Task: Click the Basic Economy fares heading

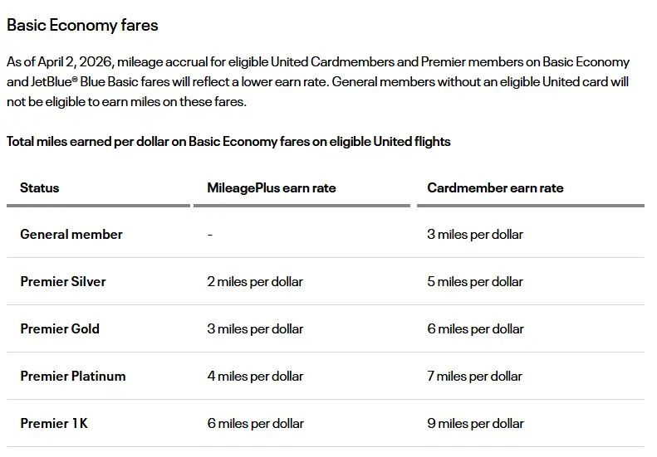Action: pyautogui.click(x=82, y=25)
